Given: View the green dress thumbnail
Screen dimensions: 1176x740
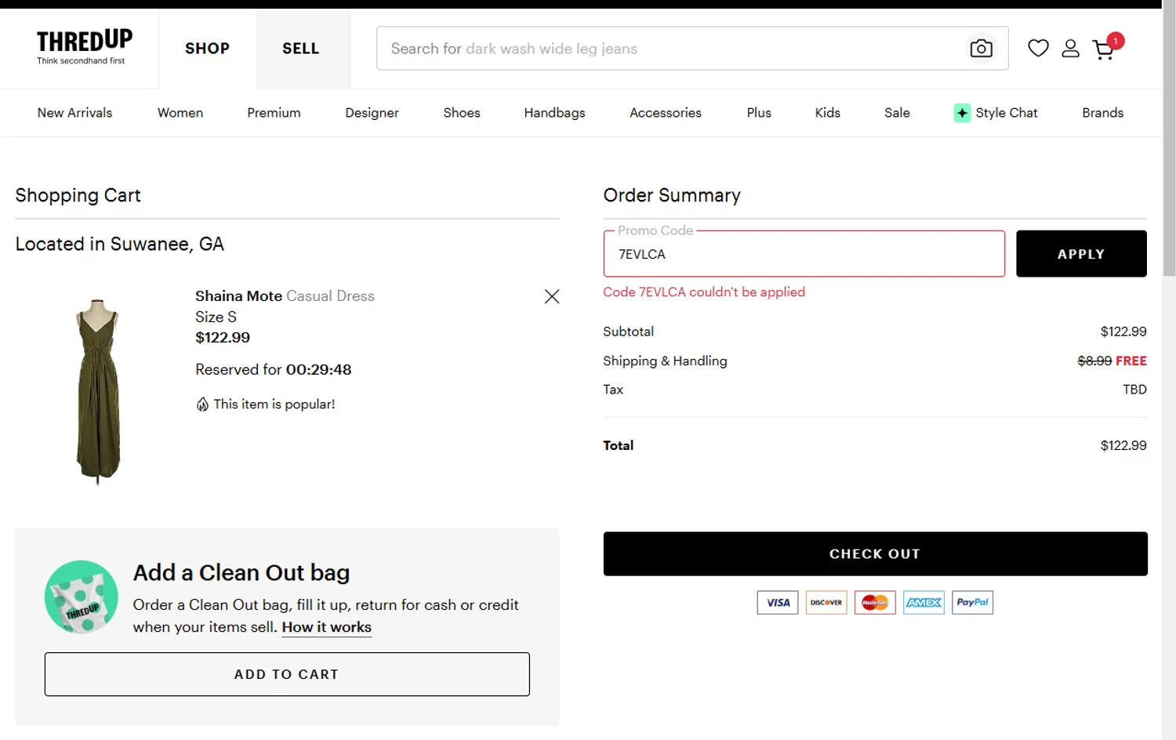Looking at the screenshot, I should [99, 390].
